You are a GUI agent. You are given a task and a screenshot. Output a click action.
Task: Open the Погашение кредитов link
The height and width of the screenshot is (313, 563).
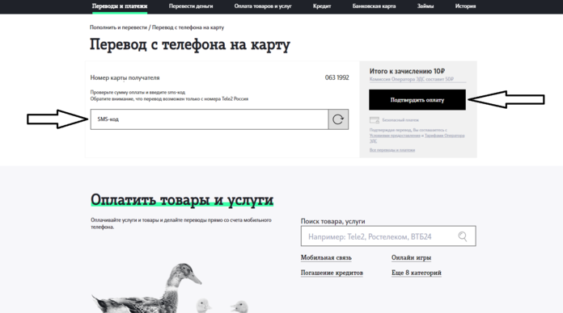click(332, 273)
